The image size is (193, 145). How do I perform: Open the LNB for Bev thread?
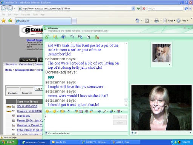click(x=24, y=116)
